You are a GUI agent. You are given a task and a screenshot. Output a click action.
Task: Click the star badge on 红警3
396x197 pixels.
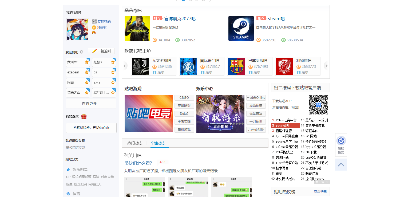pyautogui.click(x=113, y=62)
